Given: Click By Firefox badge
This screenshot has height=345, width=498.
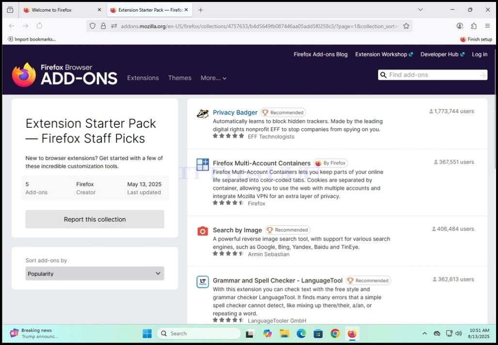Looking at the screenshot, I should click(x=330, y=163).
